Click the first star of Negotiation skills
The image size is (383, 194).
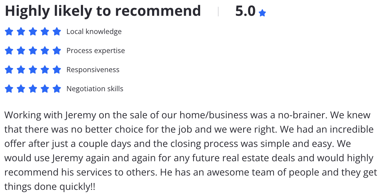[x=9, y=89]
